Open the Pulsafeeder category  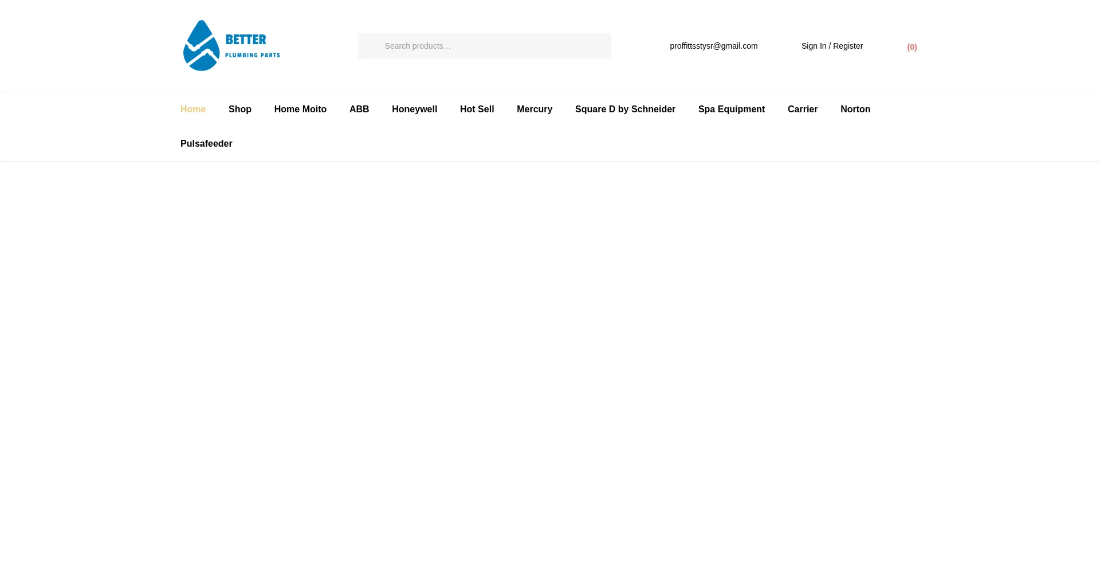point(206,144)
